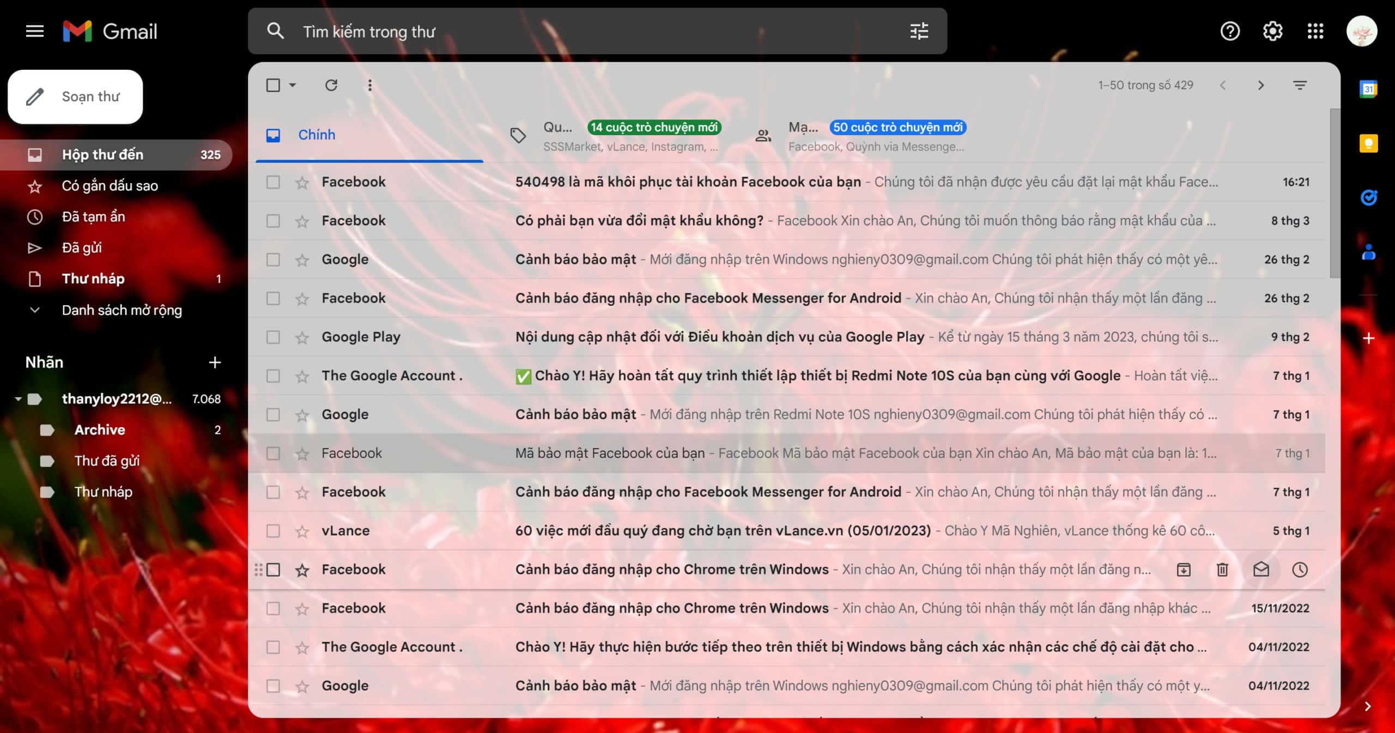Open input tools settings icon in toolbar
The width and height of the screenshot is (1395, 733).
pyautogui.click(x=1300, y=85)
